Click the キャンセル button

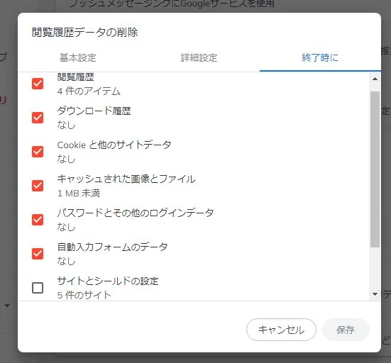click(x=281, y=330)
